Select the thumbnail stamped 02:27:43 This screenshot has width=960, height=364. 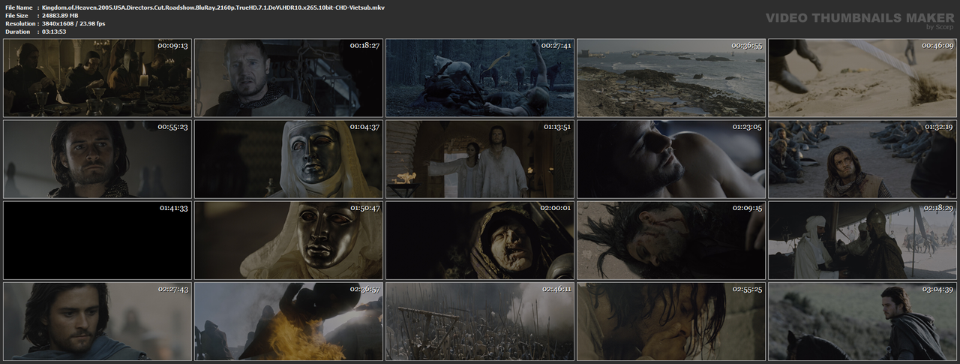click(x=97, y=321)
